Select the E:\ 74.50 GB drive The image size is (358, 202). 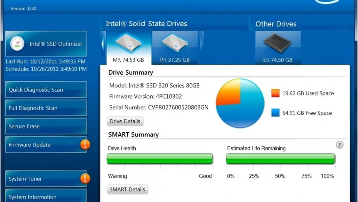coord(278,48)
